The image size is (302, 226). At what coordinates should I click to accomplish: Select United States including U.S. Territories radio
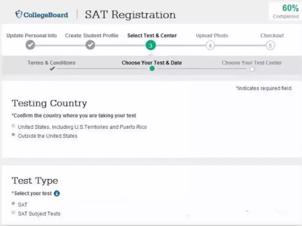(x=13, y=126)
